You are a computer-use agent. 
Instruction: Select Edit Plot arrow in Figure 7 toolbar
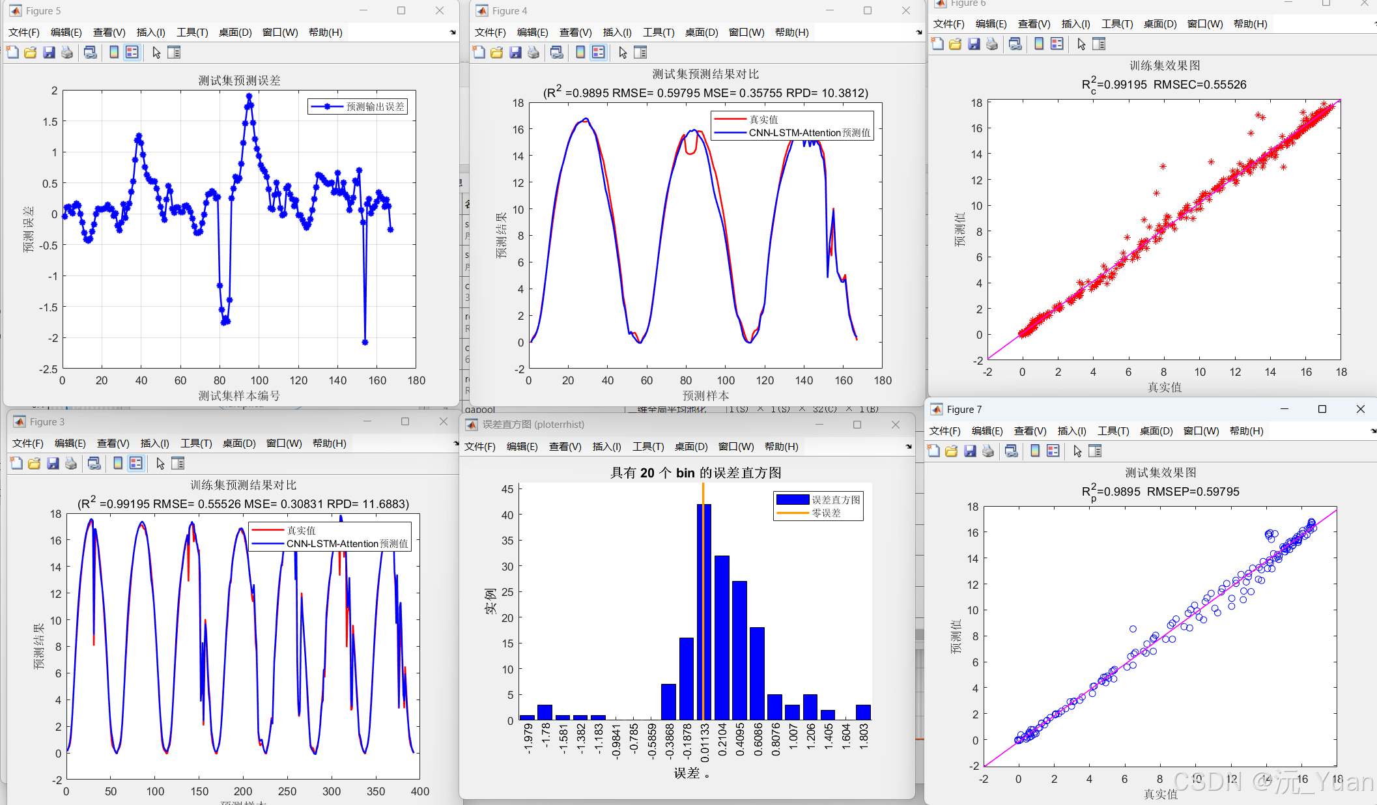[x=1077, y=451]
